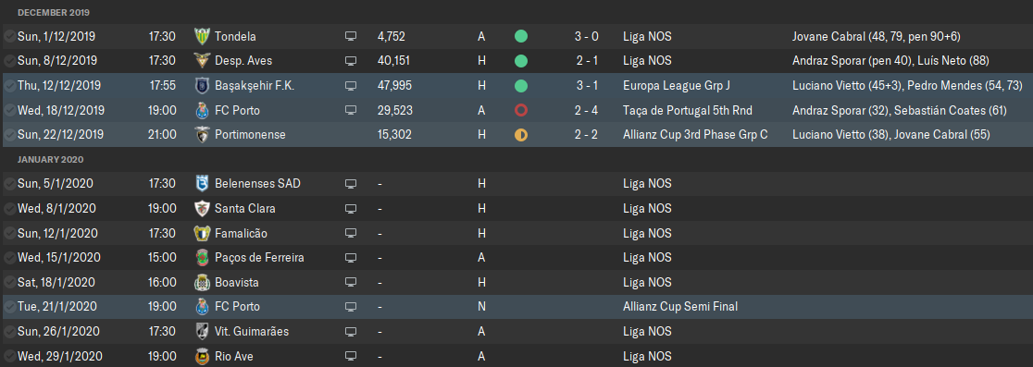Viewport: 1033px width, 367px height.
Task: Collapse the December 2019 month section
Action: pyautogui.click(x=54, y=13)
